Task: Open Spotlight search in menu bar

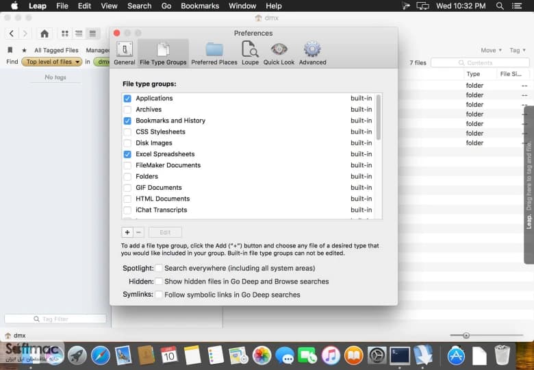Action: (500, 5)
